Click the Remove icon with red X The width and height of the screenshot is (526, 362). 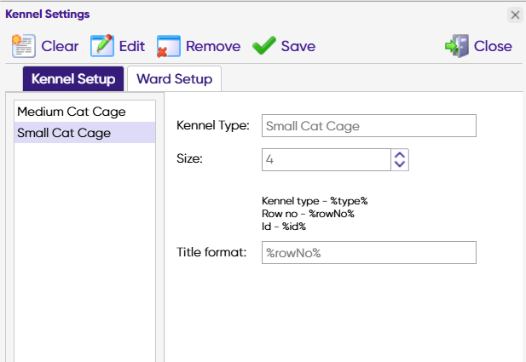169,46
